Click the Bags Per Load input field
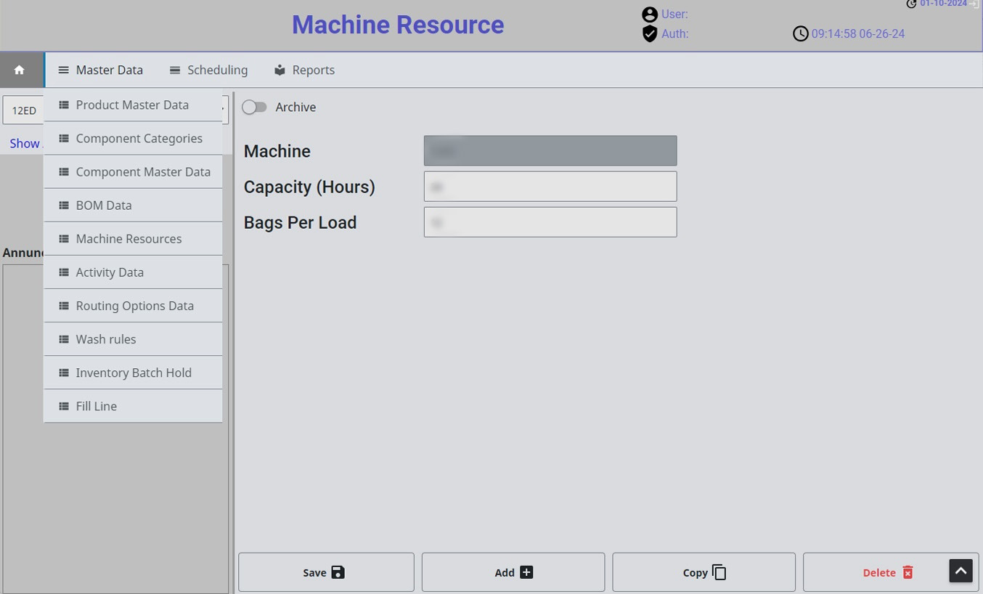This screenshot has width=983, height=594. [x=550, y=222]
